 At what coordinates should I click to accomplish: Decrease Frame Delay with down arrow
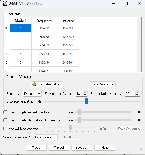pyautogui.click(x=137, y=95)
